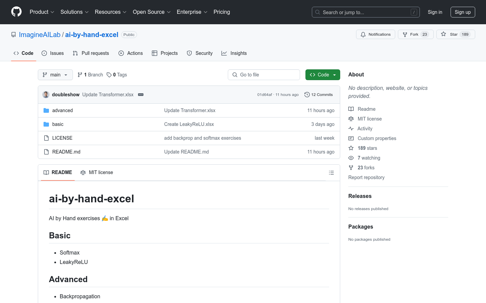Viewport: 486px width, 303px height.
Task: Click the Notifications bell button
Action: coord(376,34)
